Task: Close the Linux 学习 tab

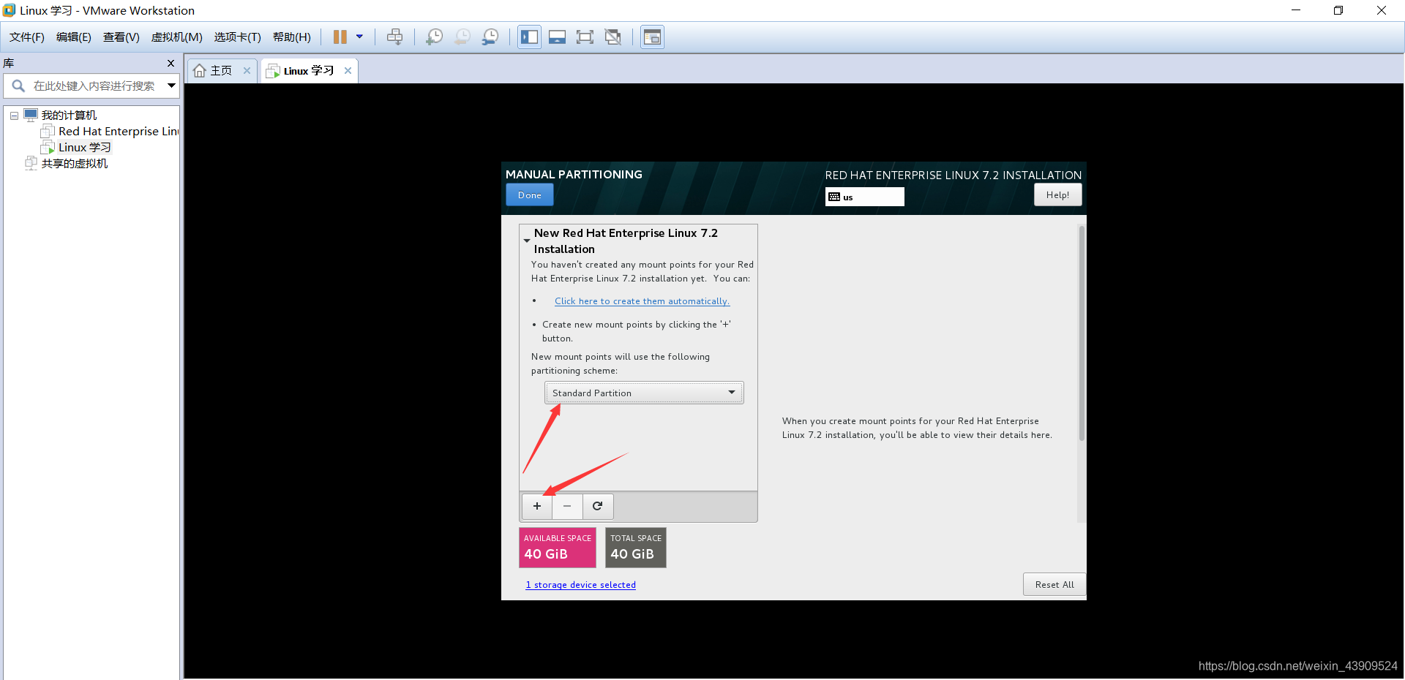Action: tap(348, 71)
